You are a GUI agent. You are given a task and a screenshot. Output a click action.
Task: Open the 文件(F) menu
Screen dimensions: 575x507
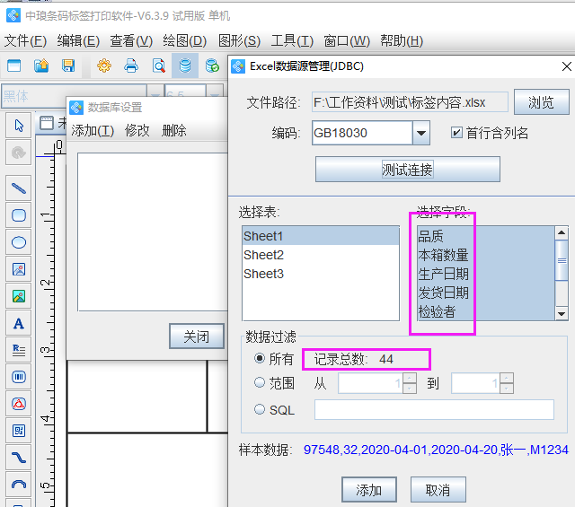[25, 40]
